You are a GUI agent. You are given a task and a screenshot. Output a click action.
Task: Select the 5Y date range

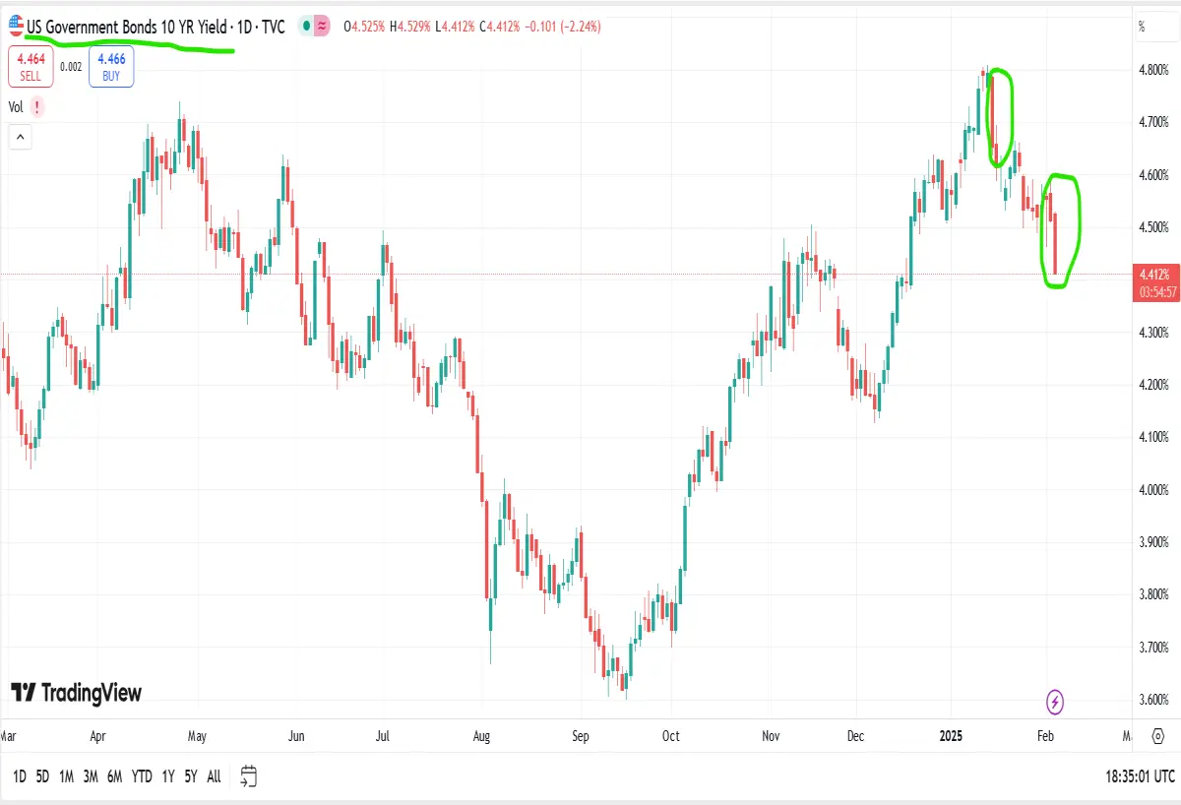[191, 776]
